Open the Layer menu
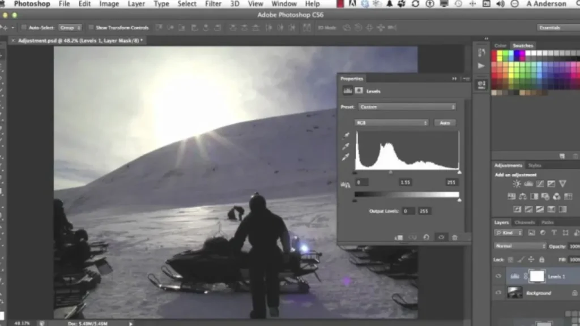The height and width of the screenshot is (326, 580). point(136,4)
